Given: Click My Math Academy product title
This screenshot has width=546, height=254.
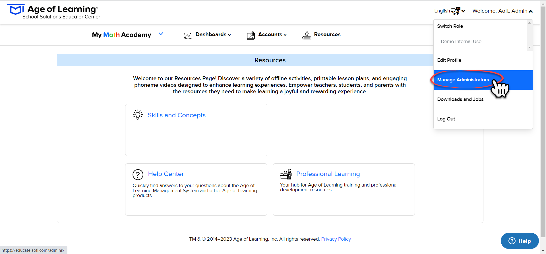Looking at the screenshot, I should tap(121, 35).
